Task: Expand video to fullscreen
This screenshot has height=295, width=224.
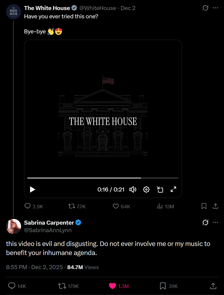Action: pyautogui.click(x=173, y=189)
